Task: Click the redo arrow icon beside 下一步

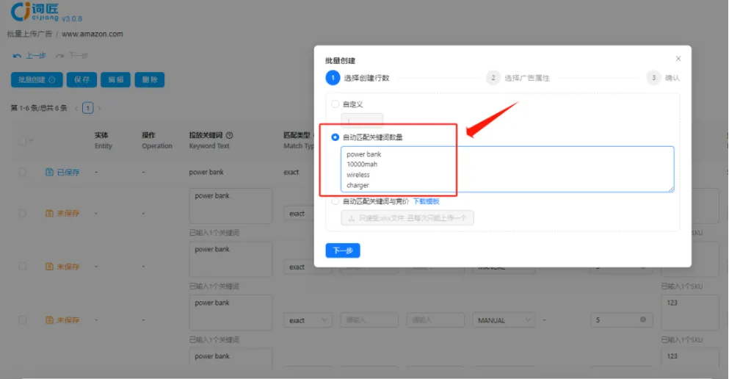Action: pyautogui.click(x=60, y=56)
